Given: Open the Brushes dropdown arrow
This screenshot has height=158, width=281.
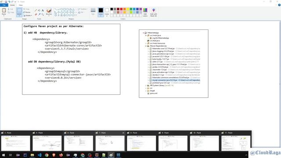Looking at the screenshot, I should click(x=49, y=16).
